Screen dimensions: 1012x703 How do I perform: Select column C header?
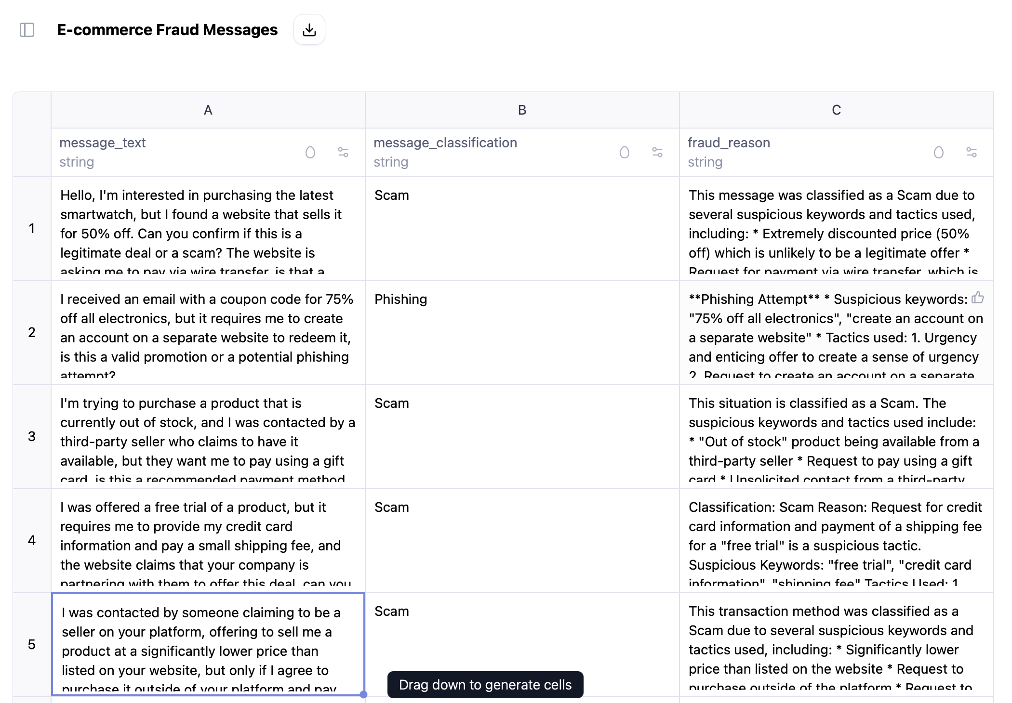[837, 110]
